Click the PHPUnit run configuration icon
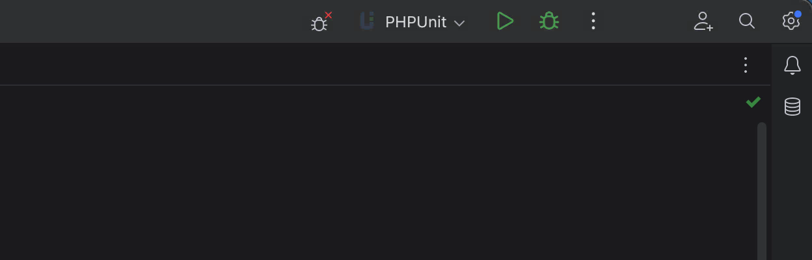812x260 pixels. click(368, 21)
